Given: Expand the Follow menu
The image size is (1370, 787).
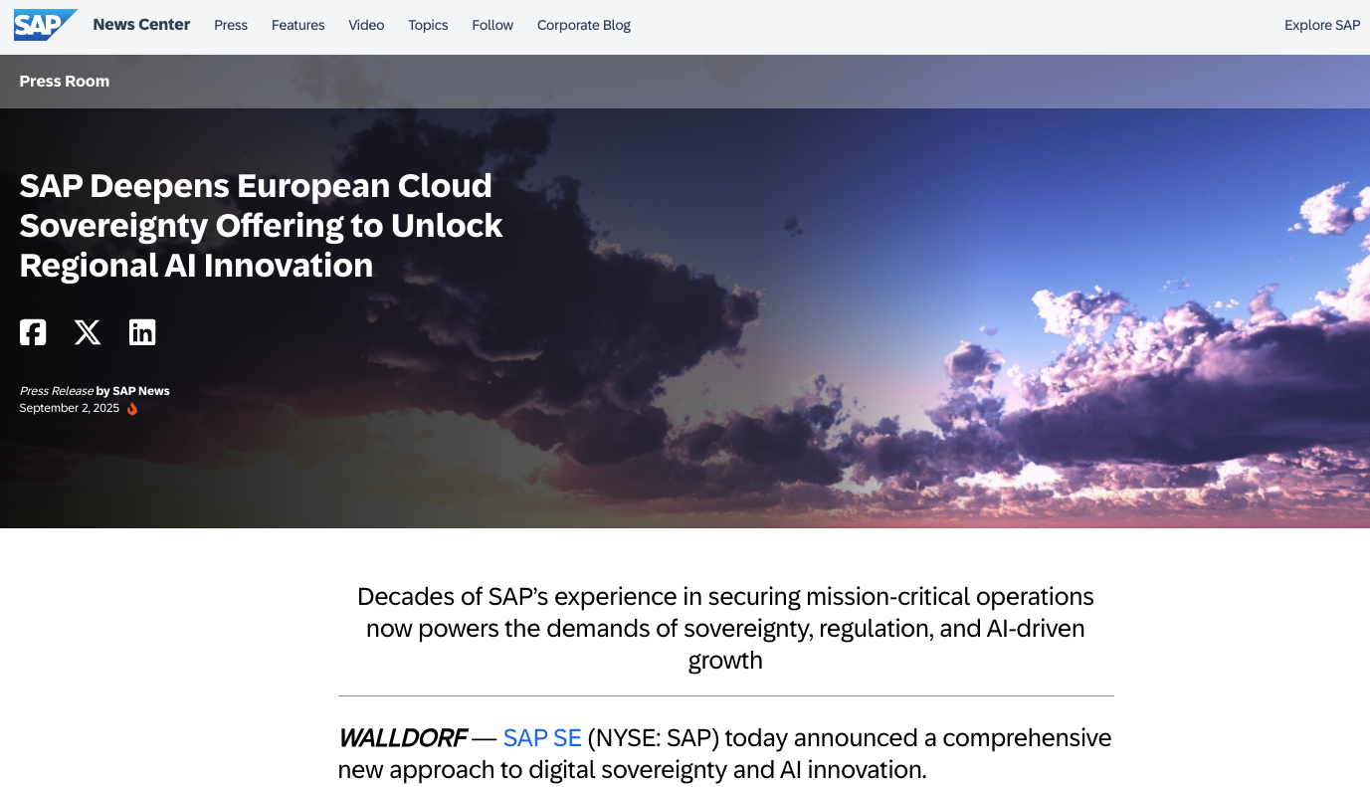Looking at the screenshot, I should coord(492,25).
